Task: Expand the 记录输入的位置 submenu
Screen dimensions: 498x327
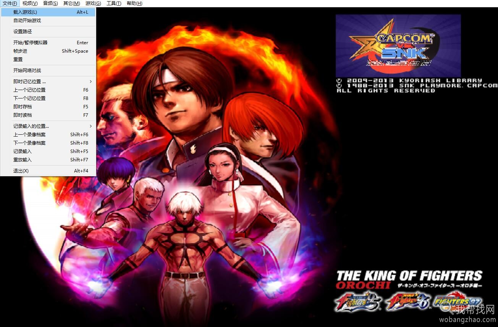Action: 48,126
